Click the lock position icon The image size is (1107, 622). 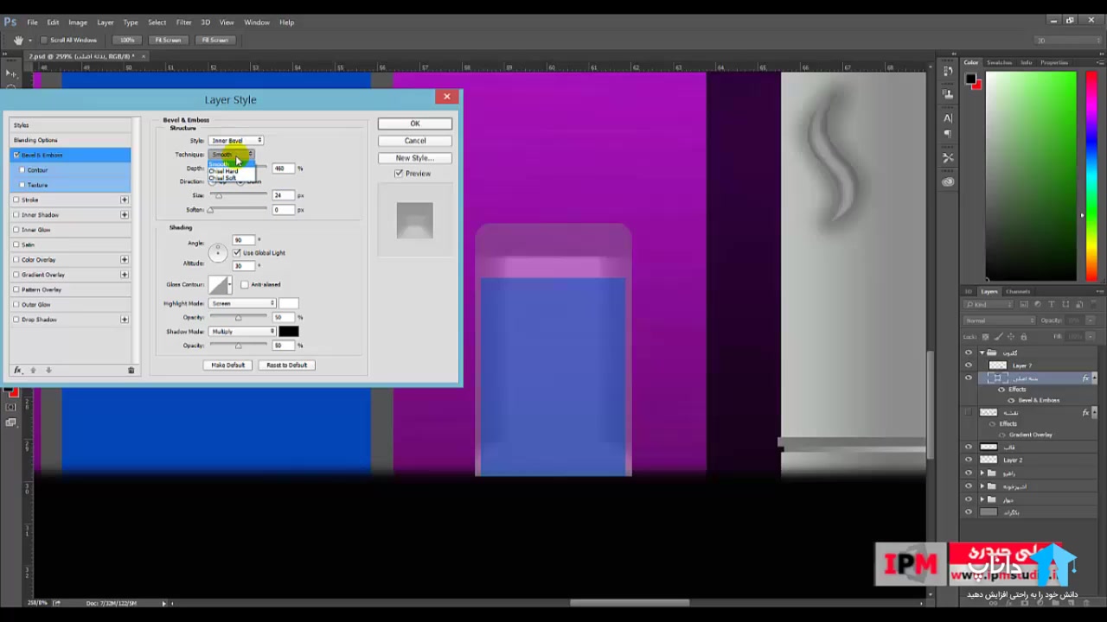[x=1013, y=336]
